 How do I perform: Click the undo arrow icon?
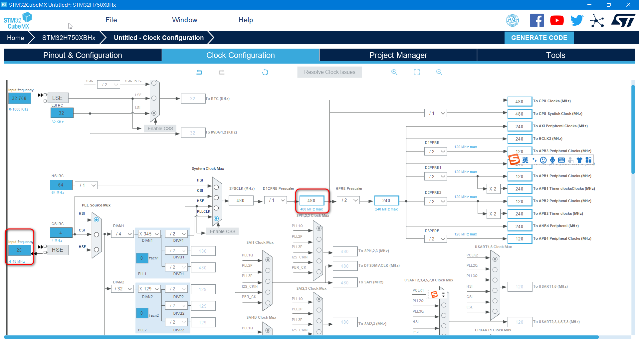click(199, 72)
